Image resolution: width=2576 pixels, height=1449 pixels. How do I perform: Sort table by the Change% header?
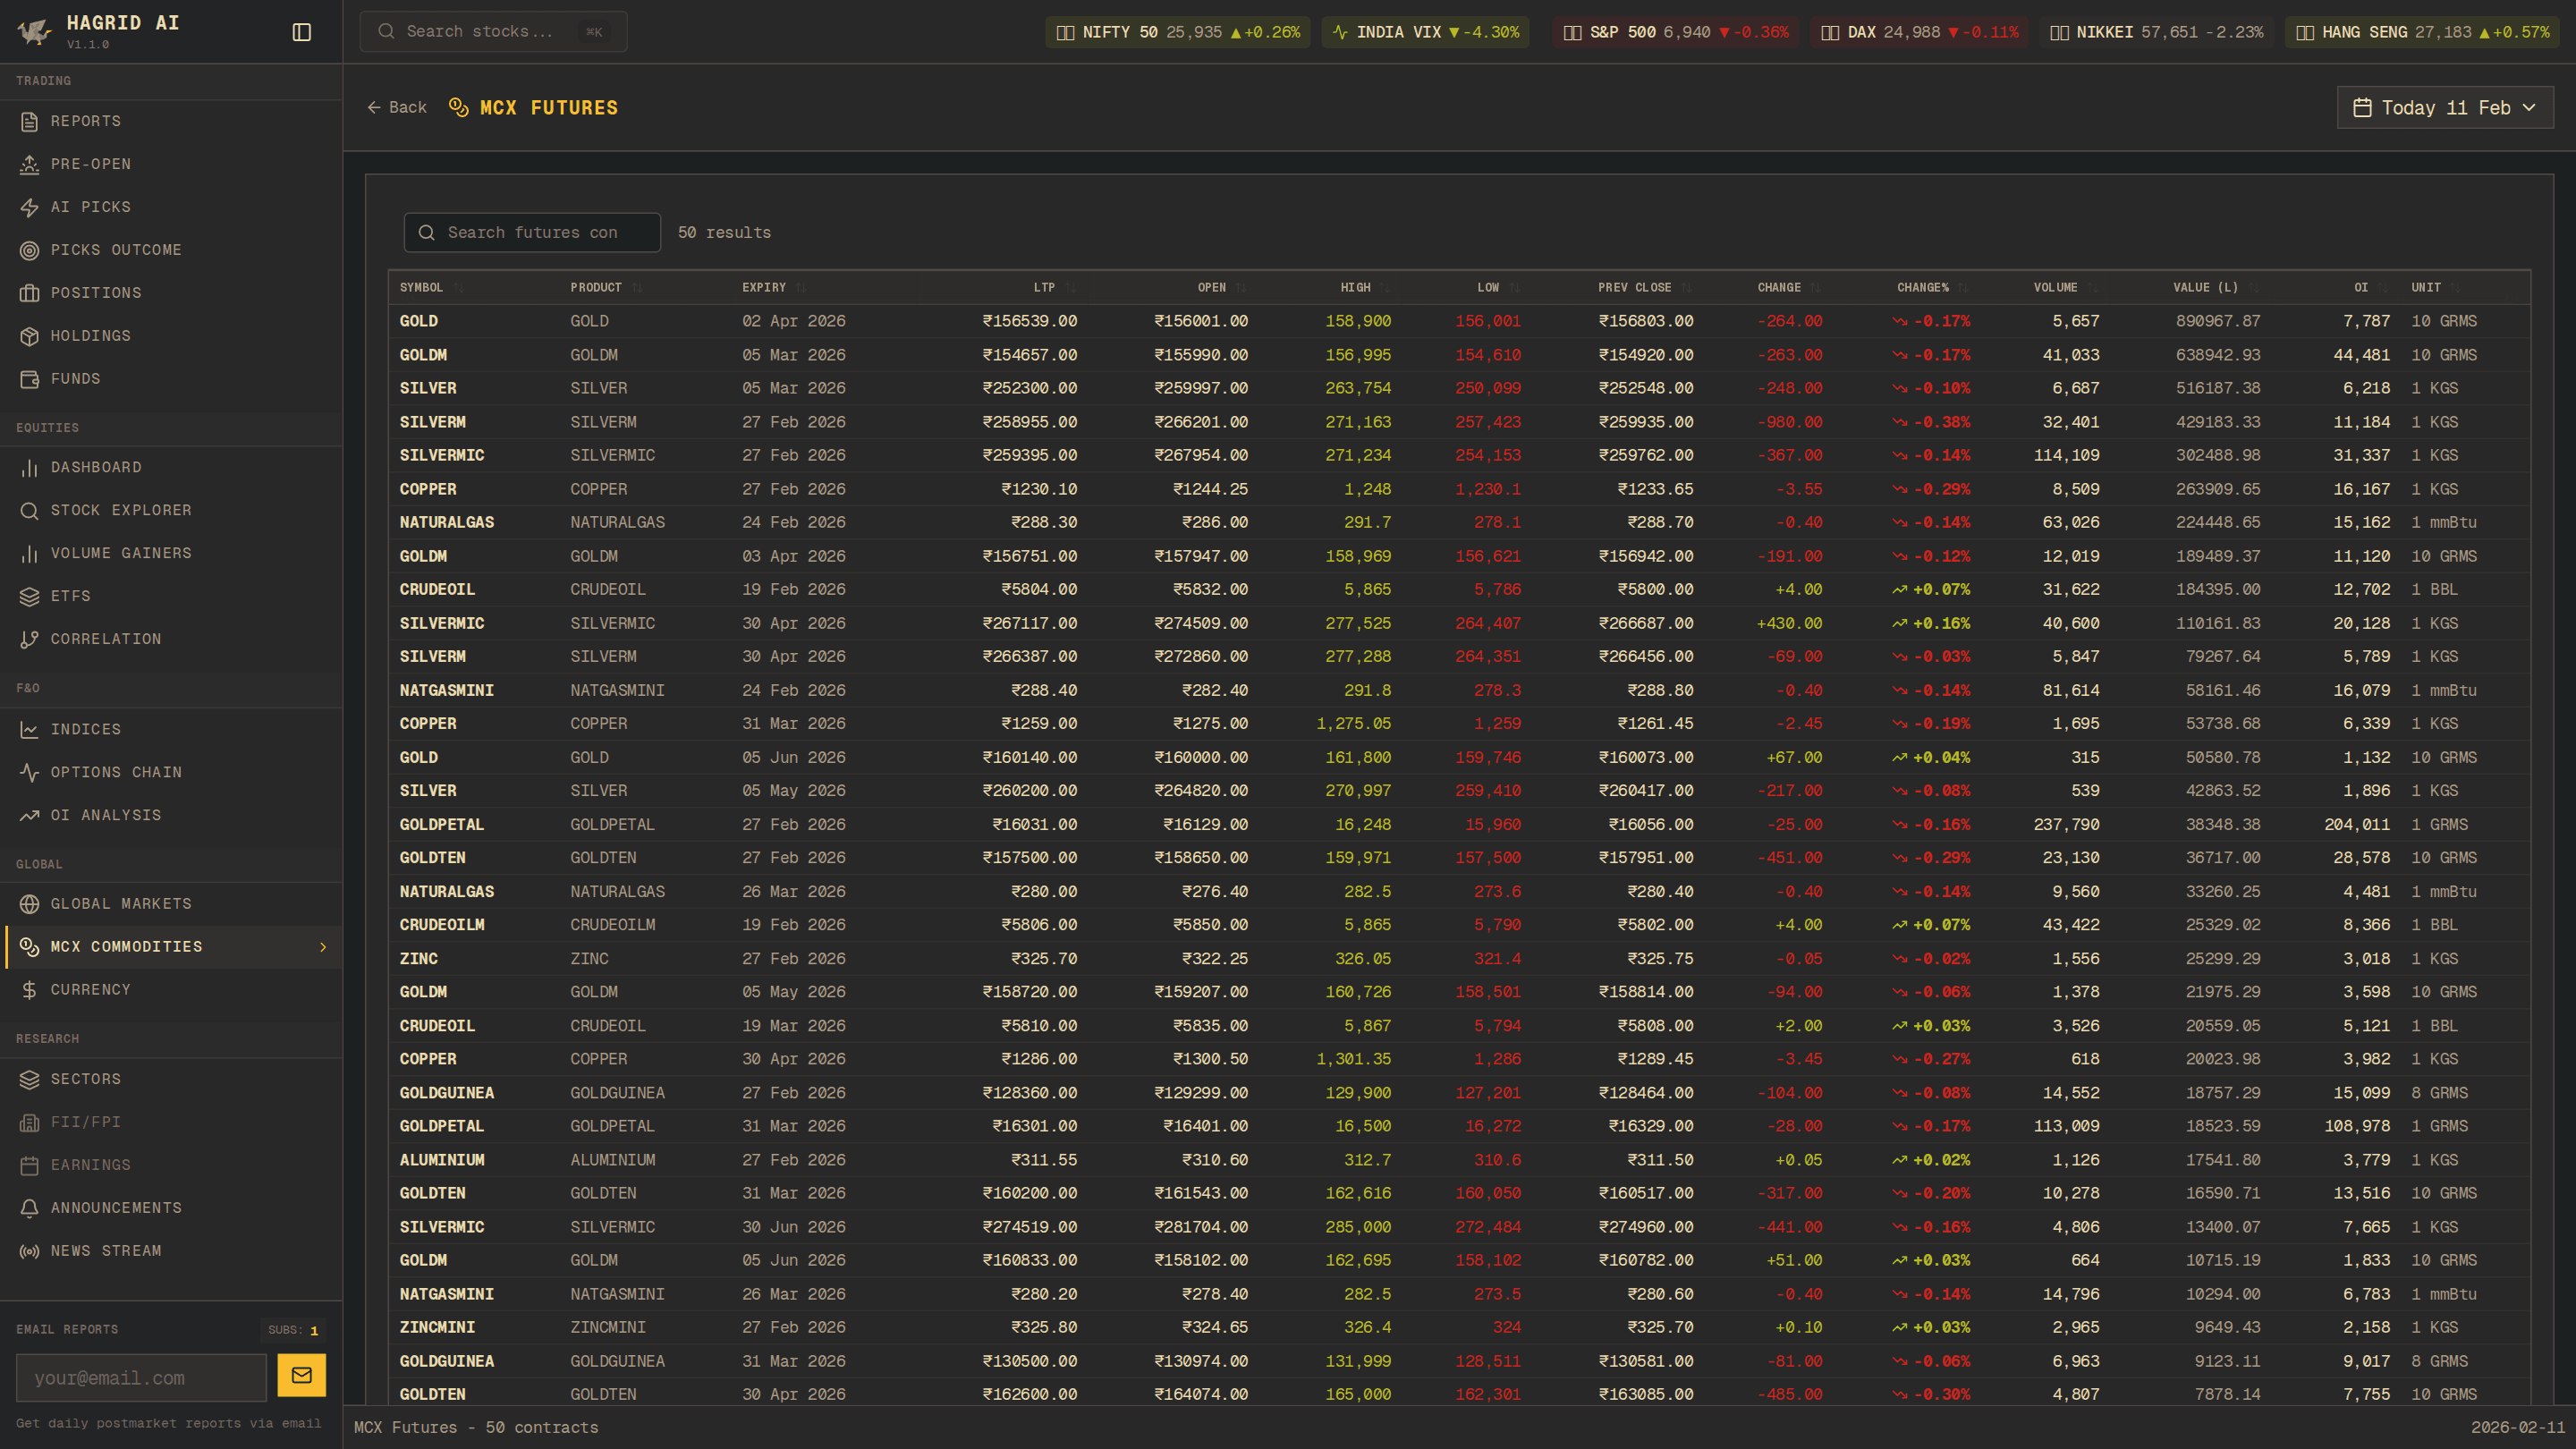1923,288
